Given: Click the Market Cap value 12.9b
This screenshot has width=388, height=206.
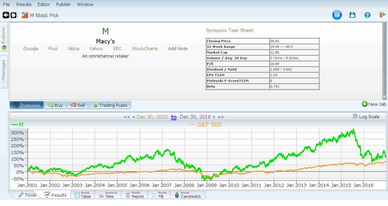Looking at the screenshot, I should tap(294, 52).
